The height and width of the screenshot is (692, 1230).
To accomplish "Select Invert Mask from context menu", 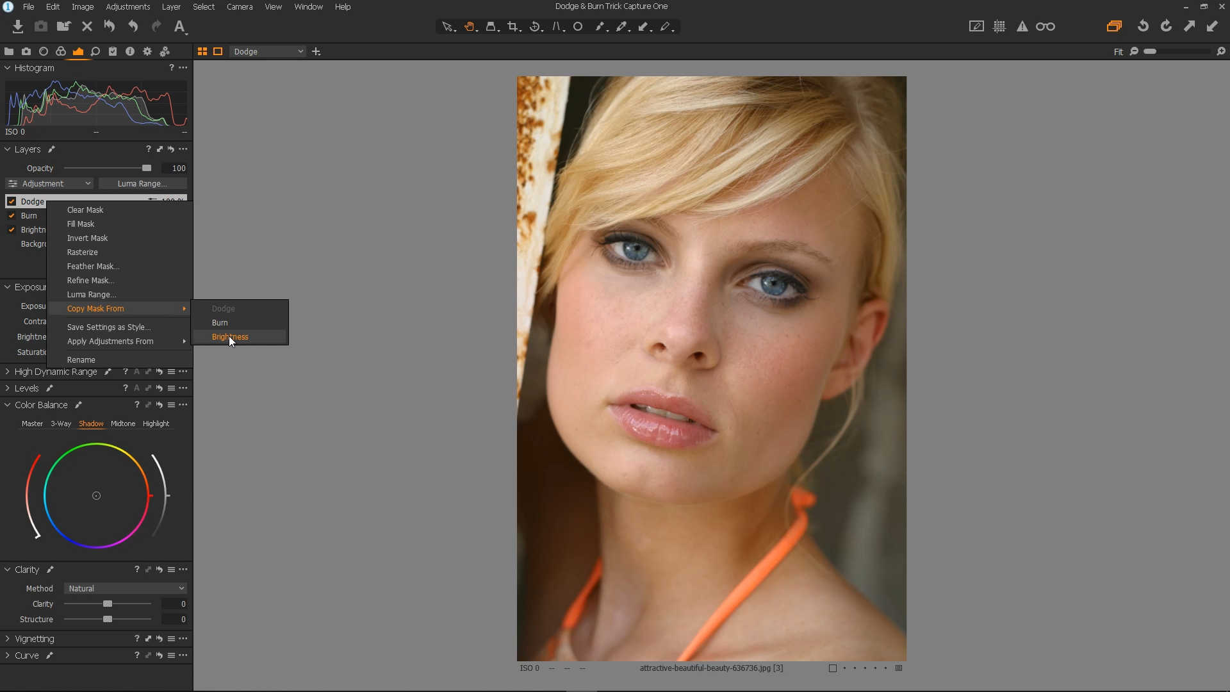I will click(x=87, y=238).
